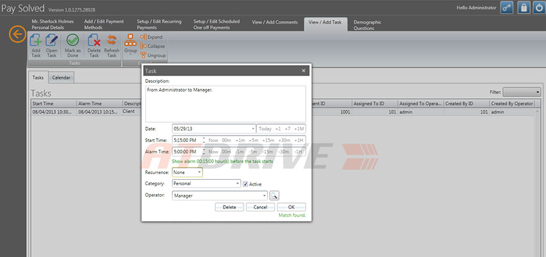This screenshot has width=546, height=257.
Task: Click the operator search magnifier icon
Action: [x=274, y=196]
